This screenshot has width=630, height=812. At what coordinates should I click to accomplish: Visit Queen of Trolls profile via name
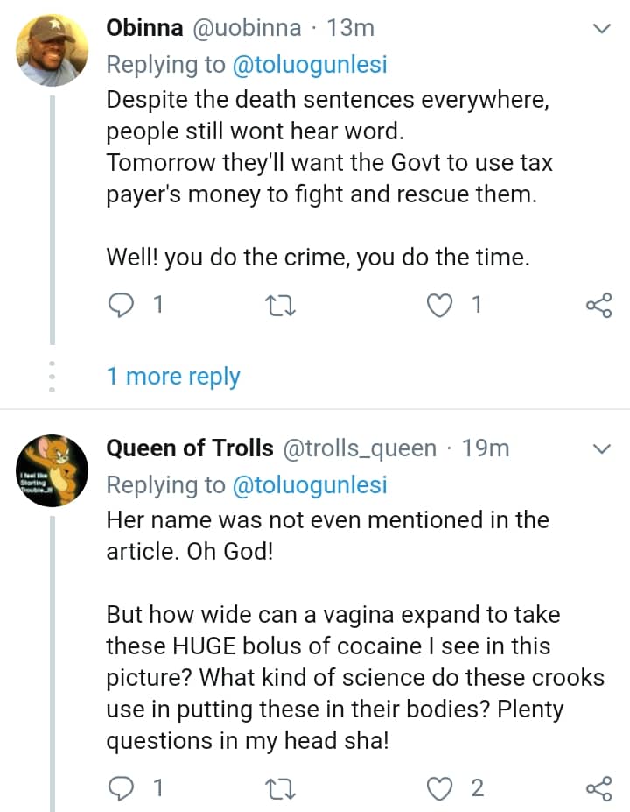click(189, 448)
